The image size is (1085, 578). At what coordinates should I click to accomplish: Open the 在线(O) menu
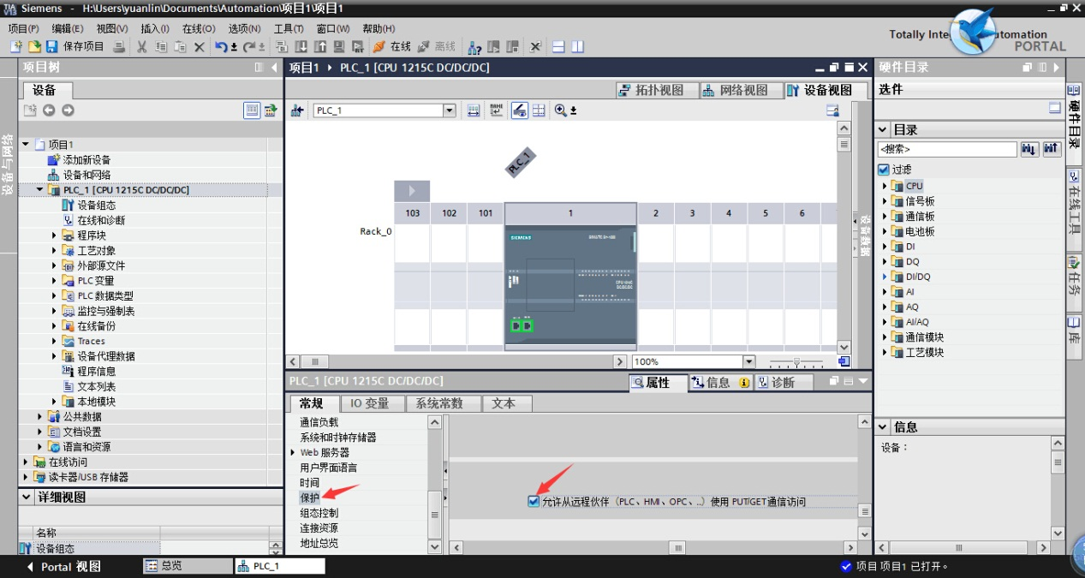coord(199,28)
